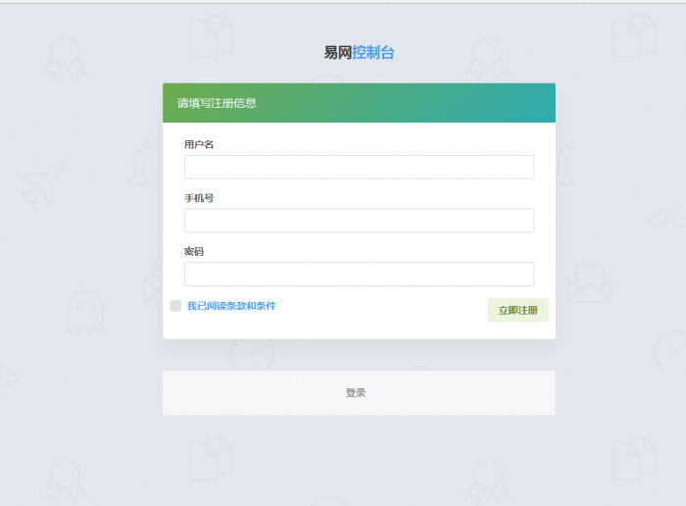This screenshot has height=506, width=686.
Task: Click the award ribbon icon in bottom-left corner
Action: 64,481
